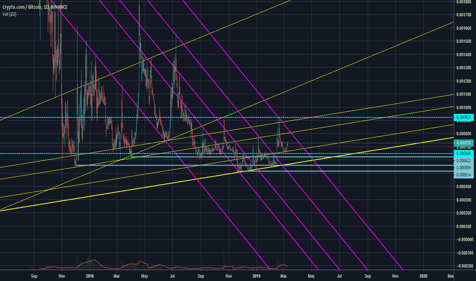
Task: Click 0.000400 on the price axis
Action: coord(464,186)
